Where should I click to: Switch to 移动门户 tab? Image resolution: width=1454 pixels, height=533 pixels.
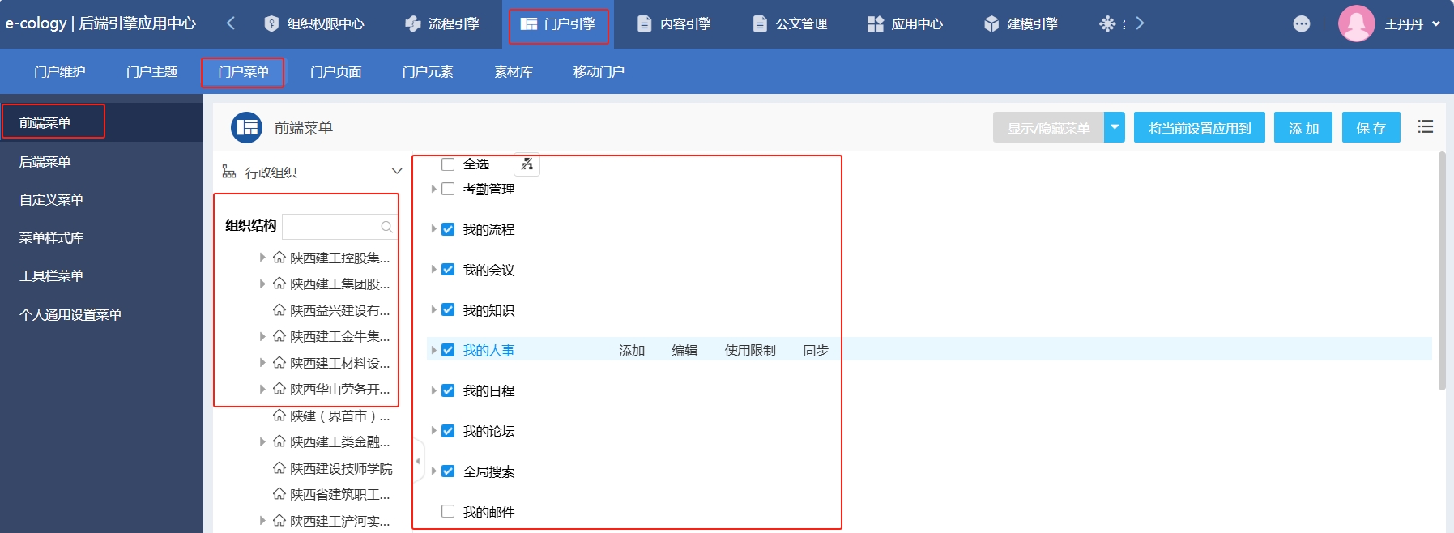coord(599,71)
